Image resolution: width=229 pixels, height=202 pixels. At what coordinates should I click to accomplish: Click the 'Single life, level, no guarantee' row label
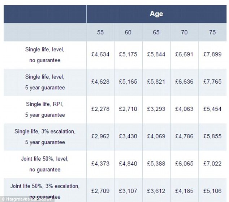[45, 55]
